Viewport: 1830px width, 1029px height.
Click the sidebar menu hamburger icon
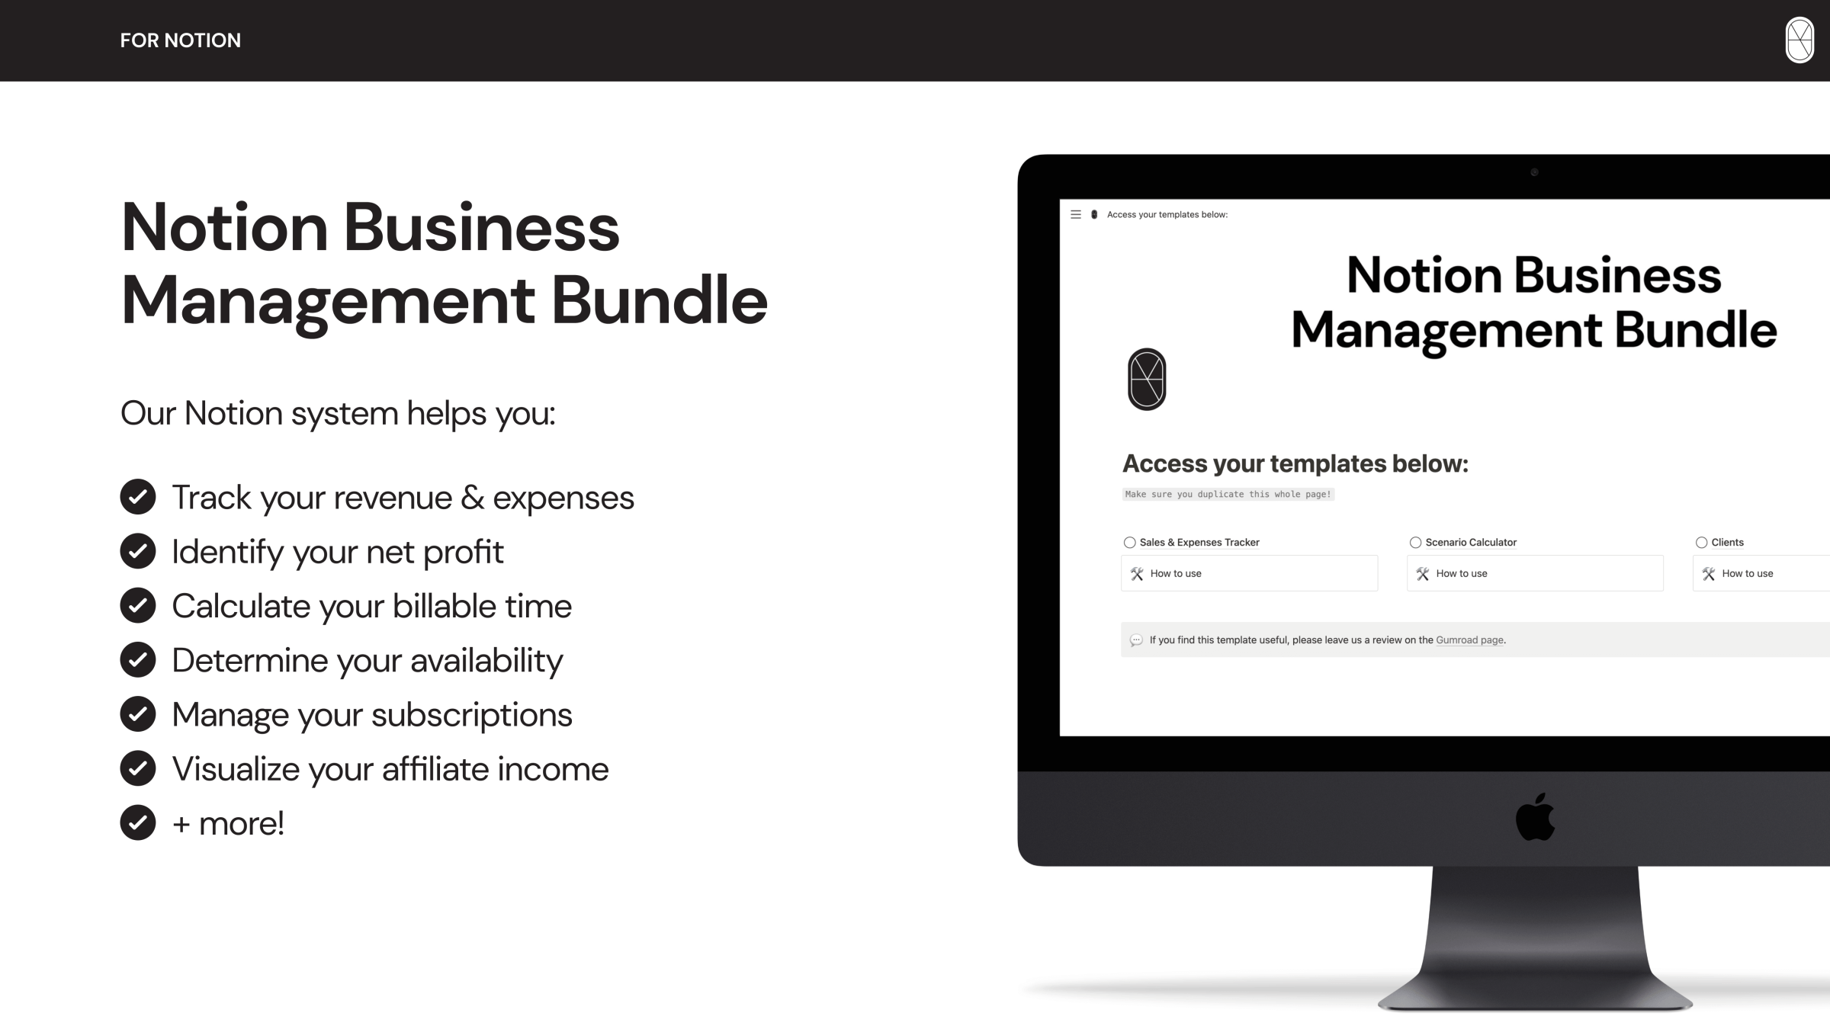pyautogui.click(x=1076, y=213)
